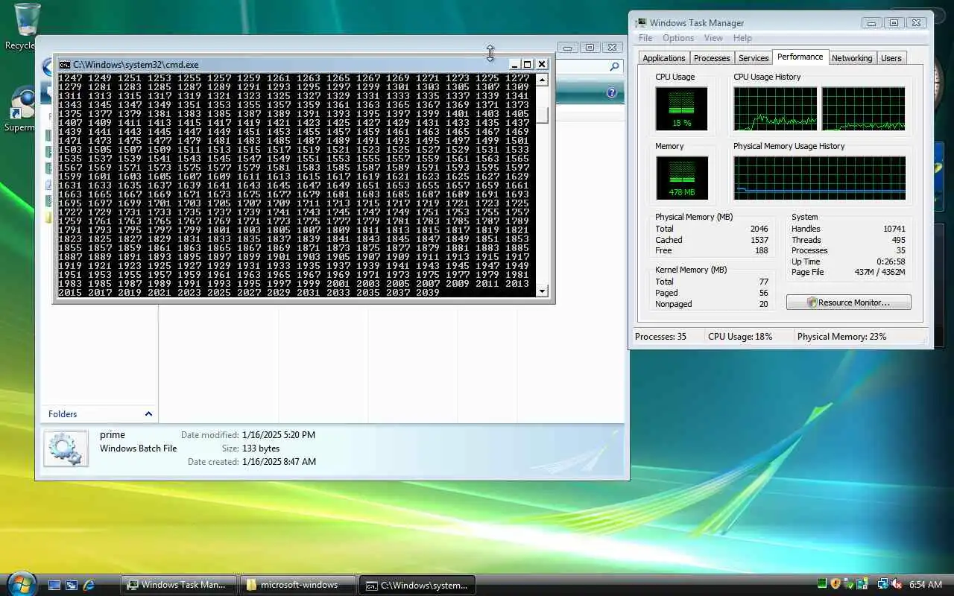
Task: Click the Memory 478 MB gauge
Action: tap(681, 178)
